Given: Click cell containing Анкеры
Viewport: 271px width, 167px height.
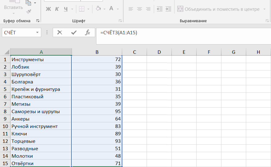Looking at the screenshot, I should (x=41, y=119).
